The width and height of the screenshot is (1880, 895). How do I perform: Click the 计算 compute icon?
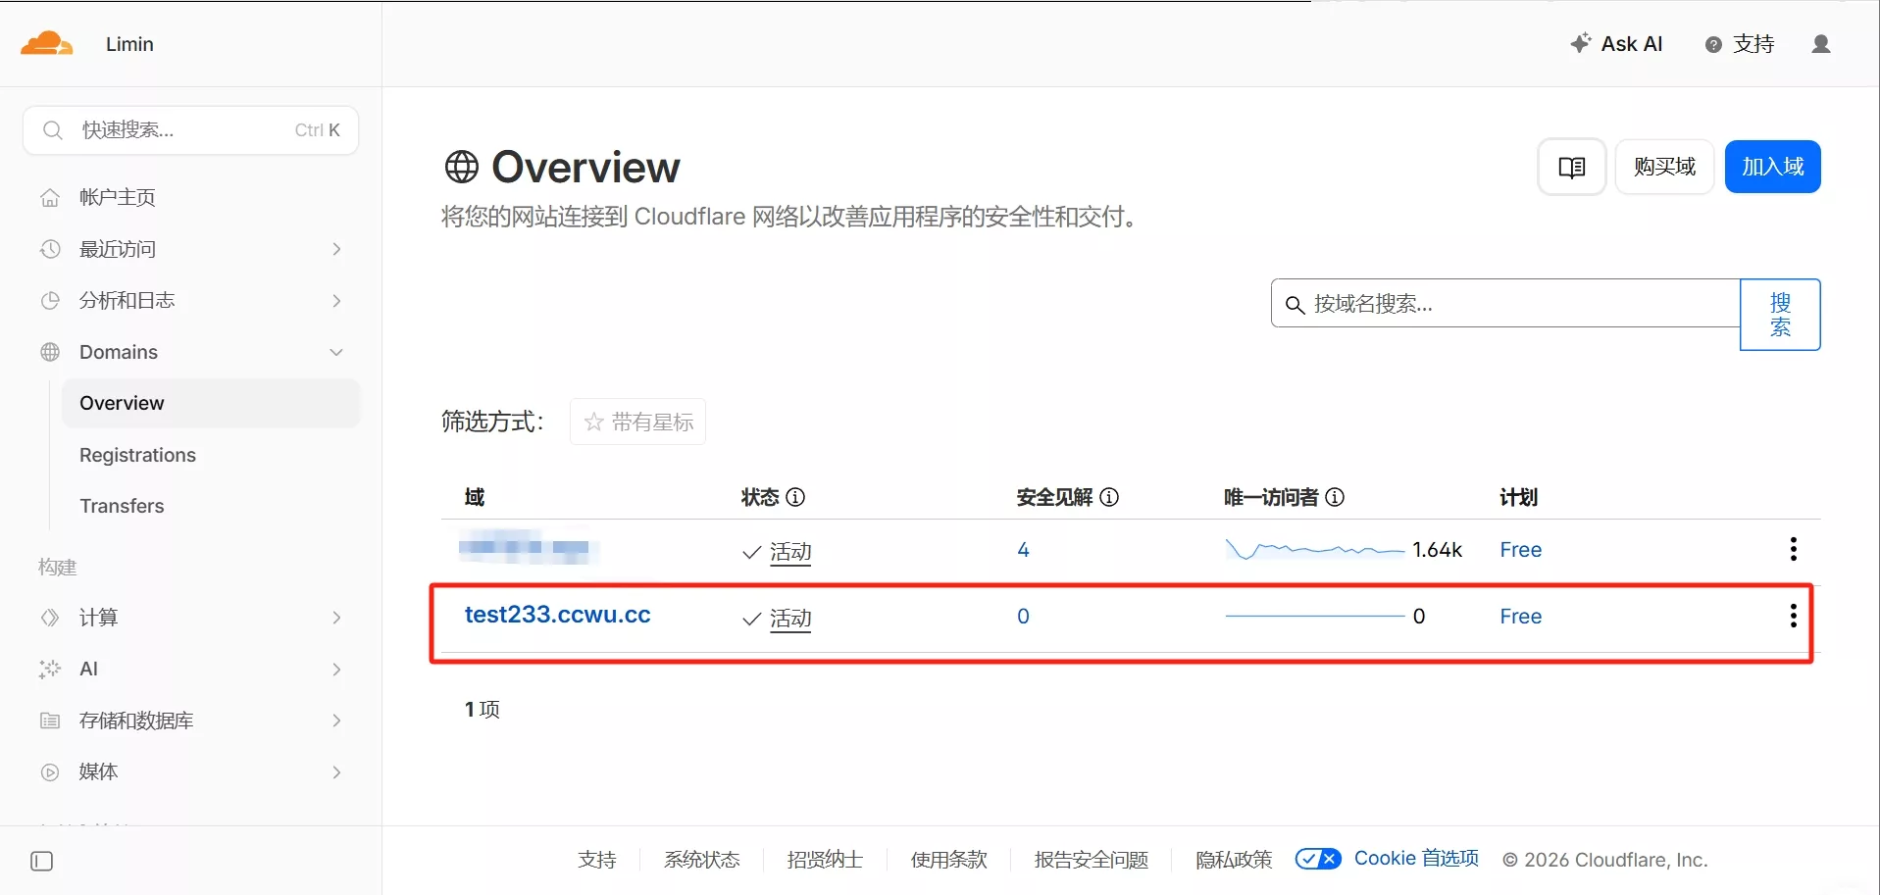click(50, 618)
